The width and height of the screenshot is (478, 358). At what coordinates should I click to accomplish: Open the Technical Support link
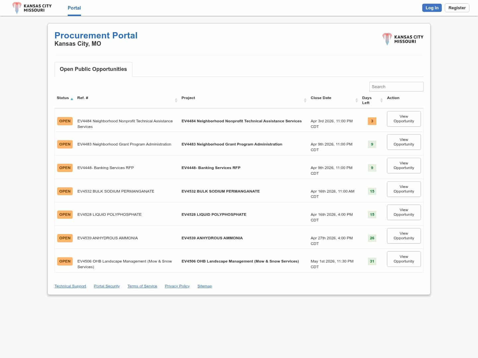coord(70,286)
